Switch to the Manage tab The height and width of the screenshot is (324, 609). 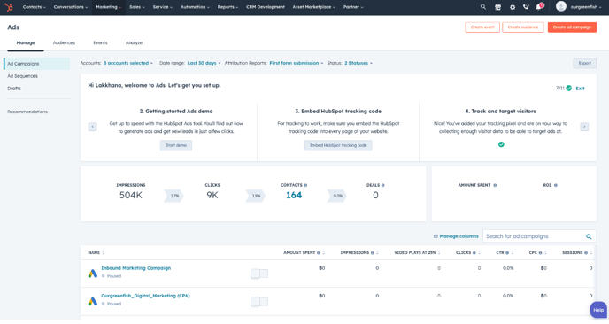pyautogui.click(x=26, y=42)
